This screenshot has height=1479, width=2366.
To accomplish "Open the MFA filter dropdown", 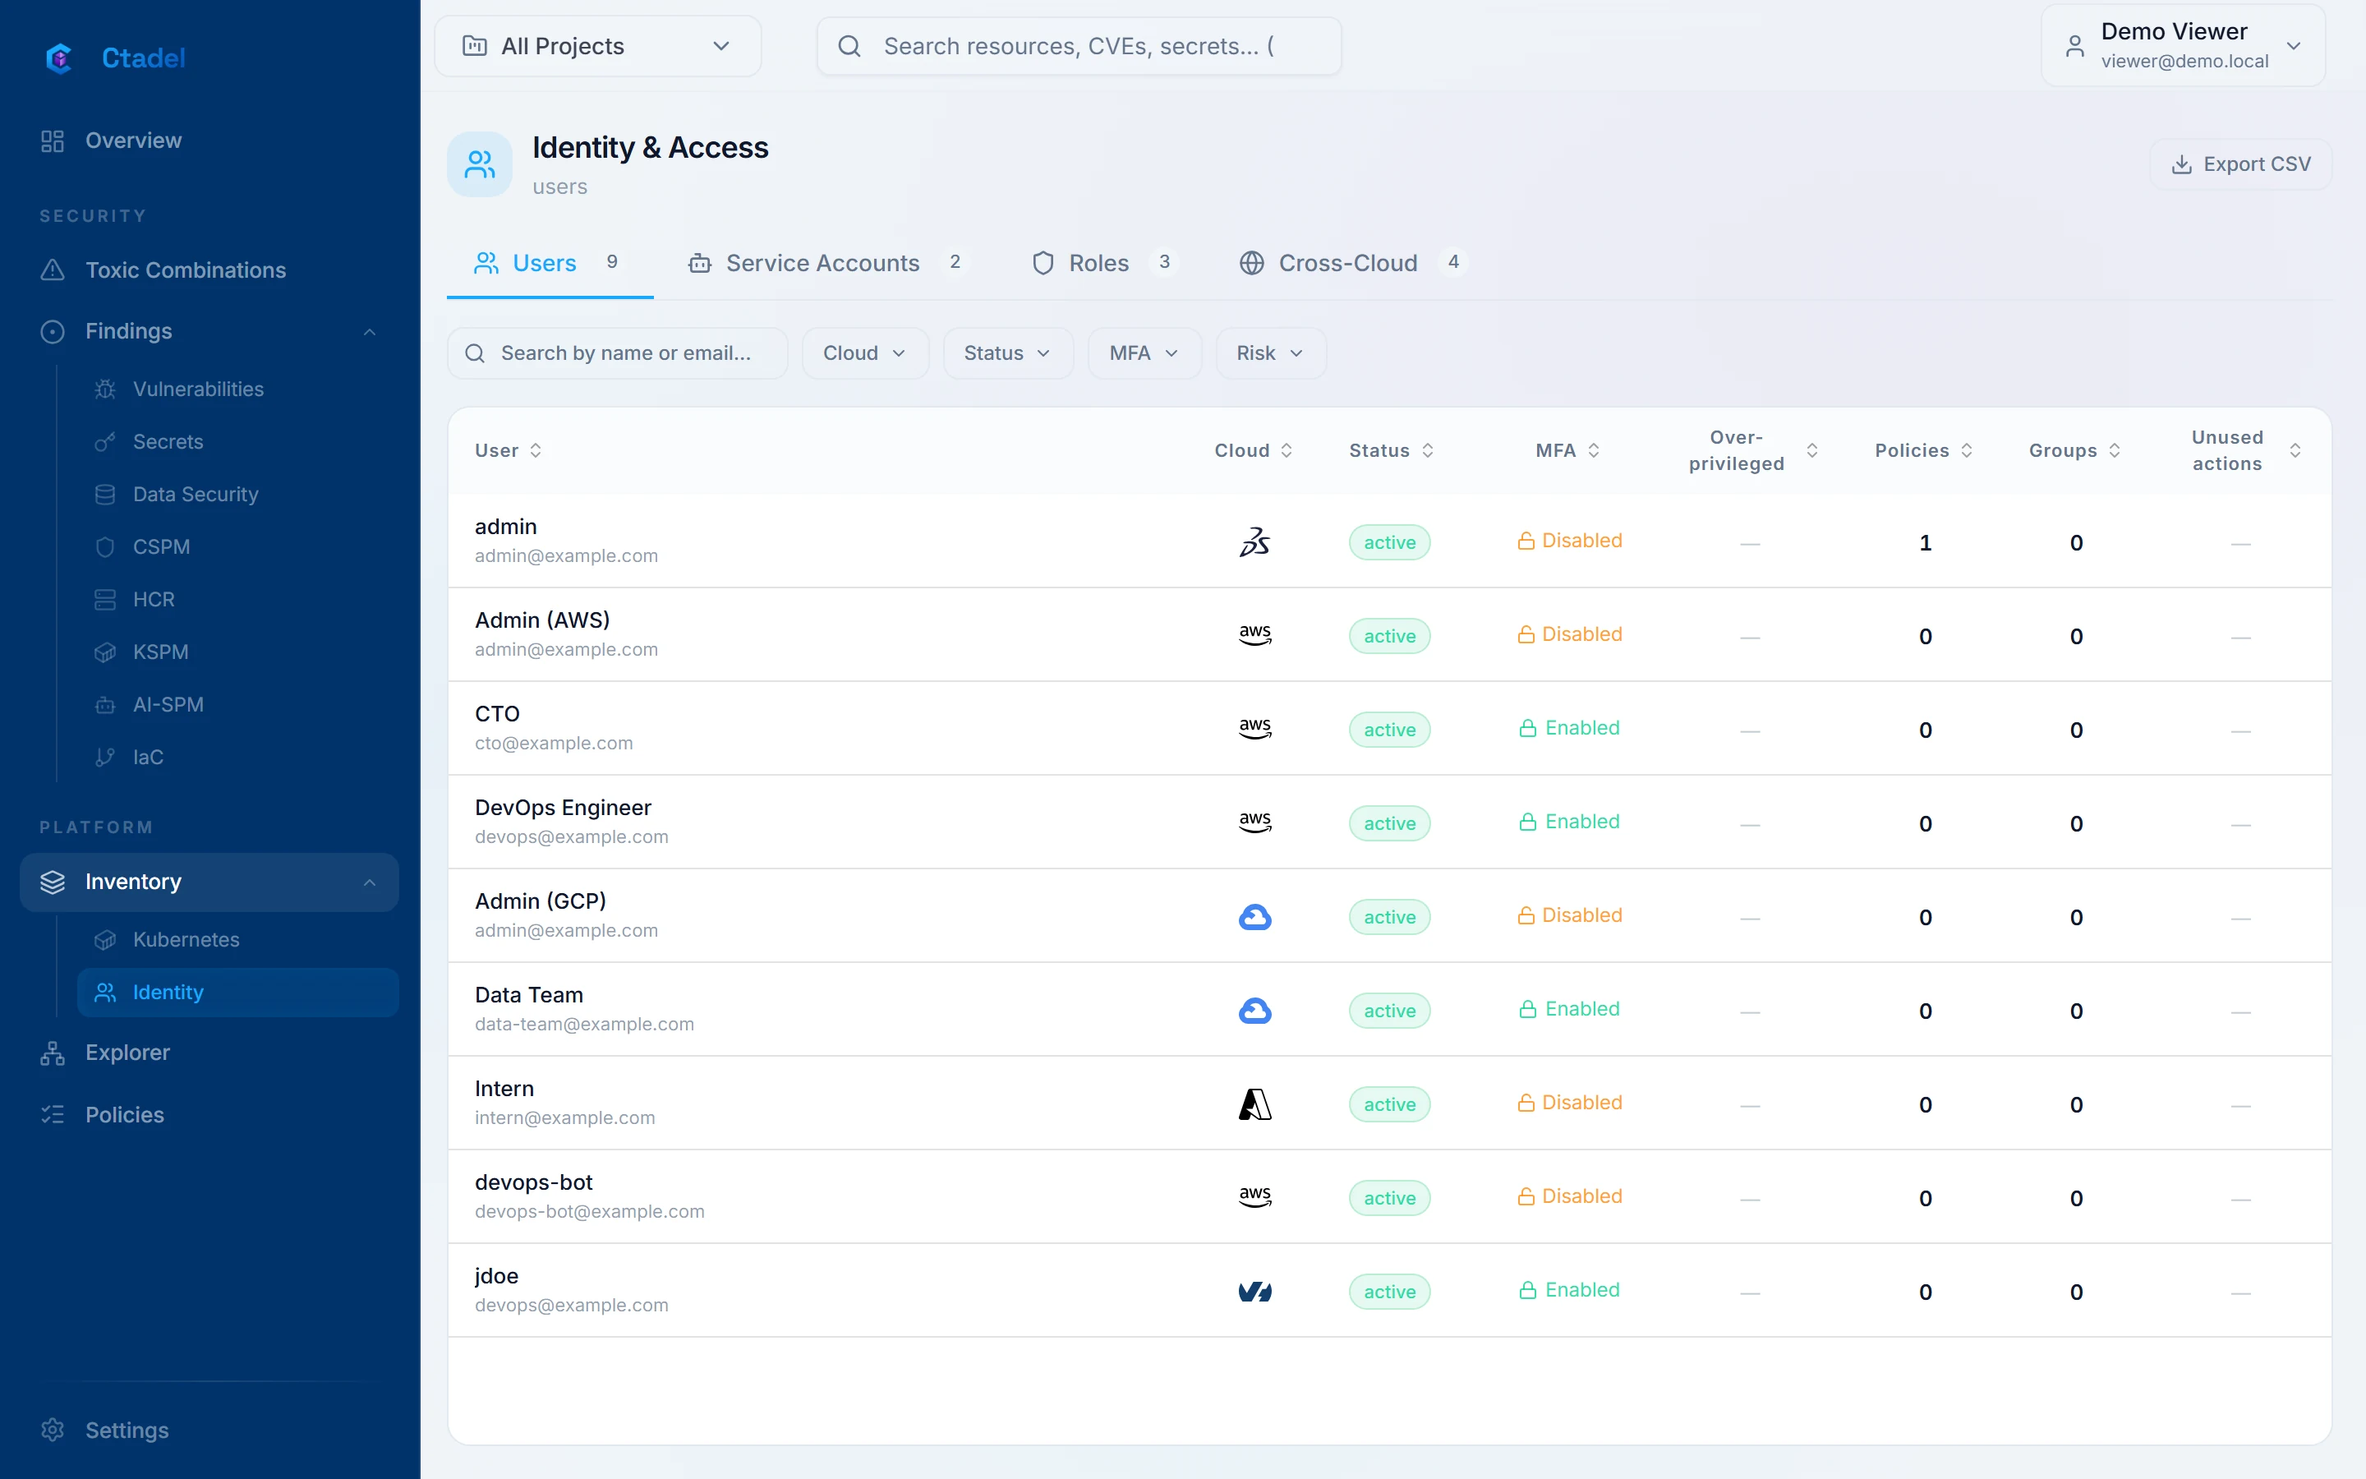I will (1144, 353).
